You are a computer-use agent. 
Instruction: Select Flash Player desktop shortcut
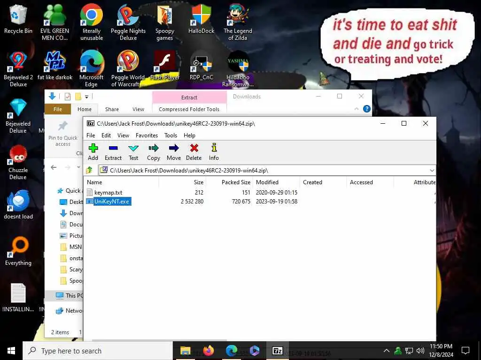click(x=165, y=66)
